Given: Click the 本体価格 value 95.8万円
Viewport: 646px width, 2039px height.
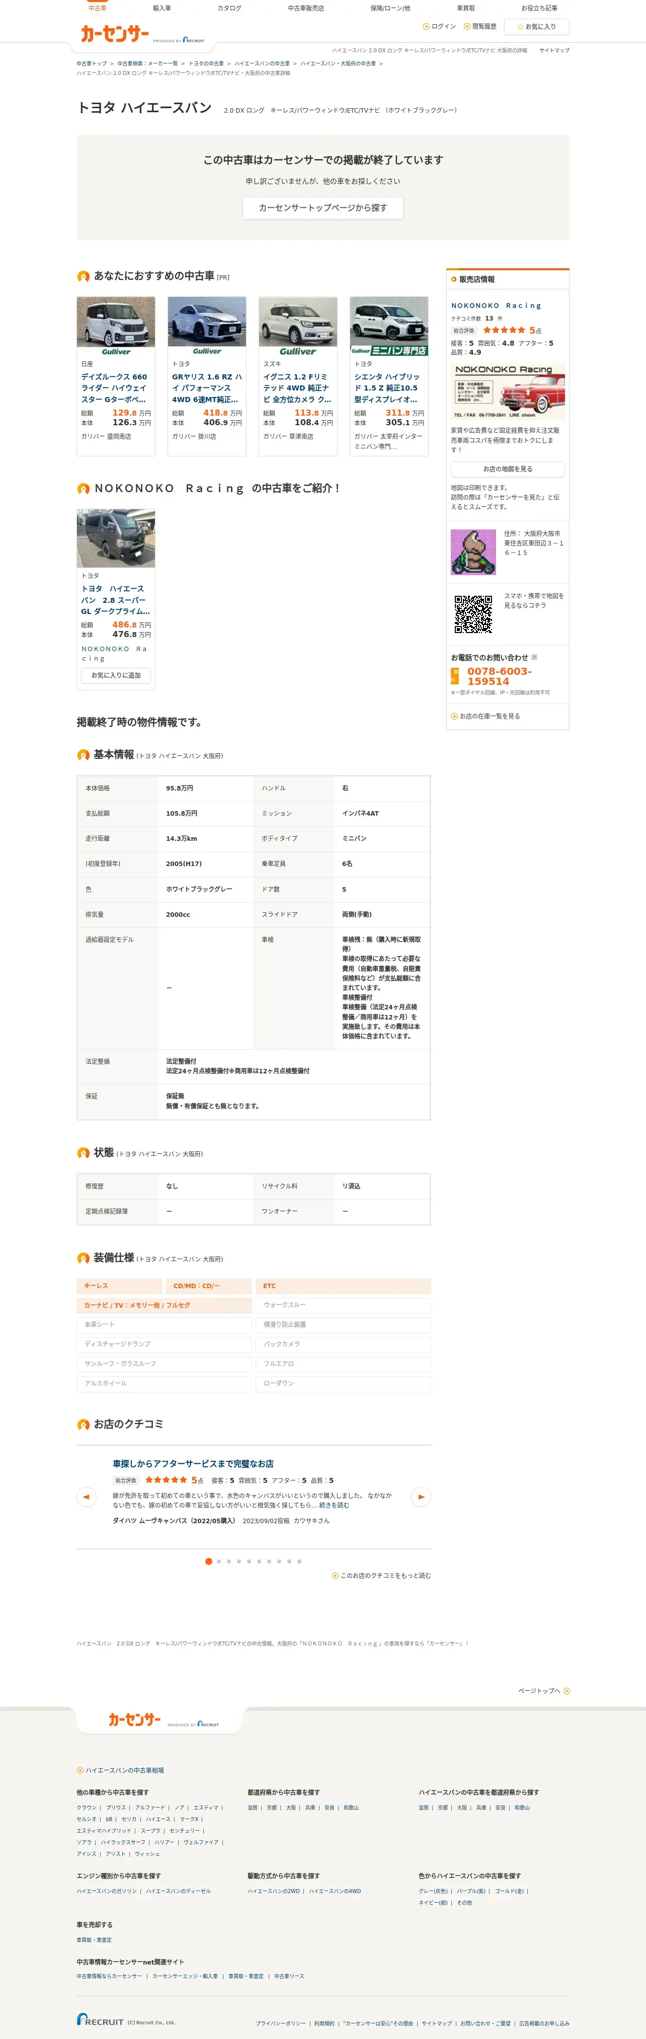Looking at the screenshot, I should 180,789.
